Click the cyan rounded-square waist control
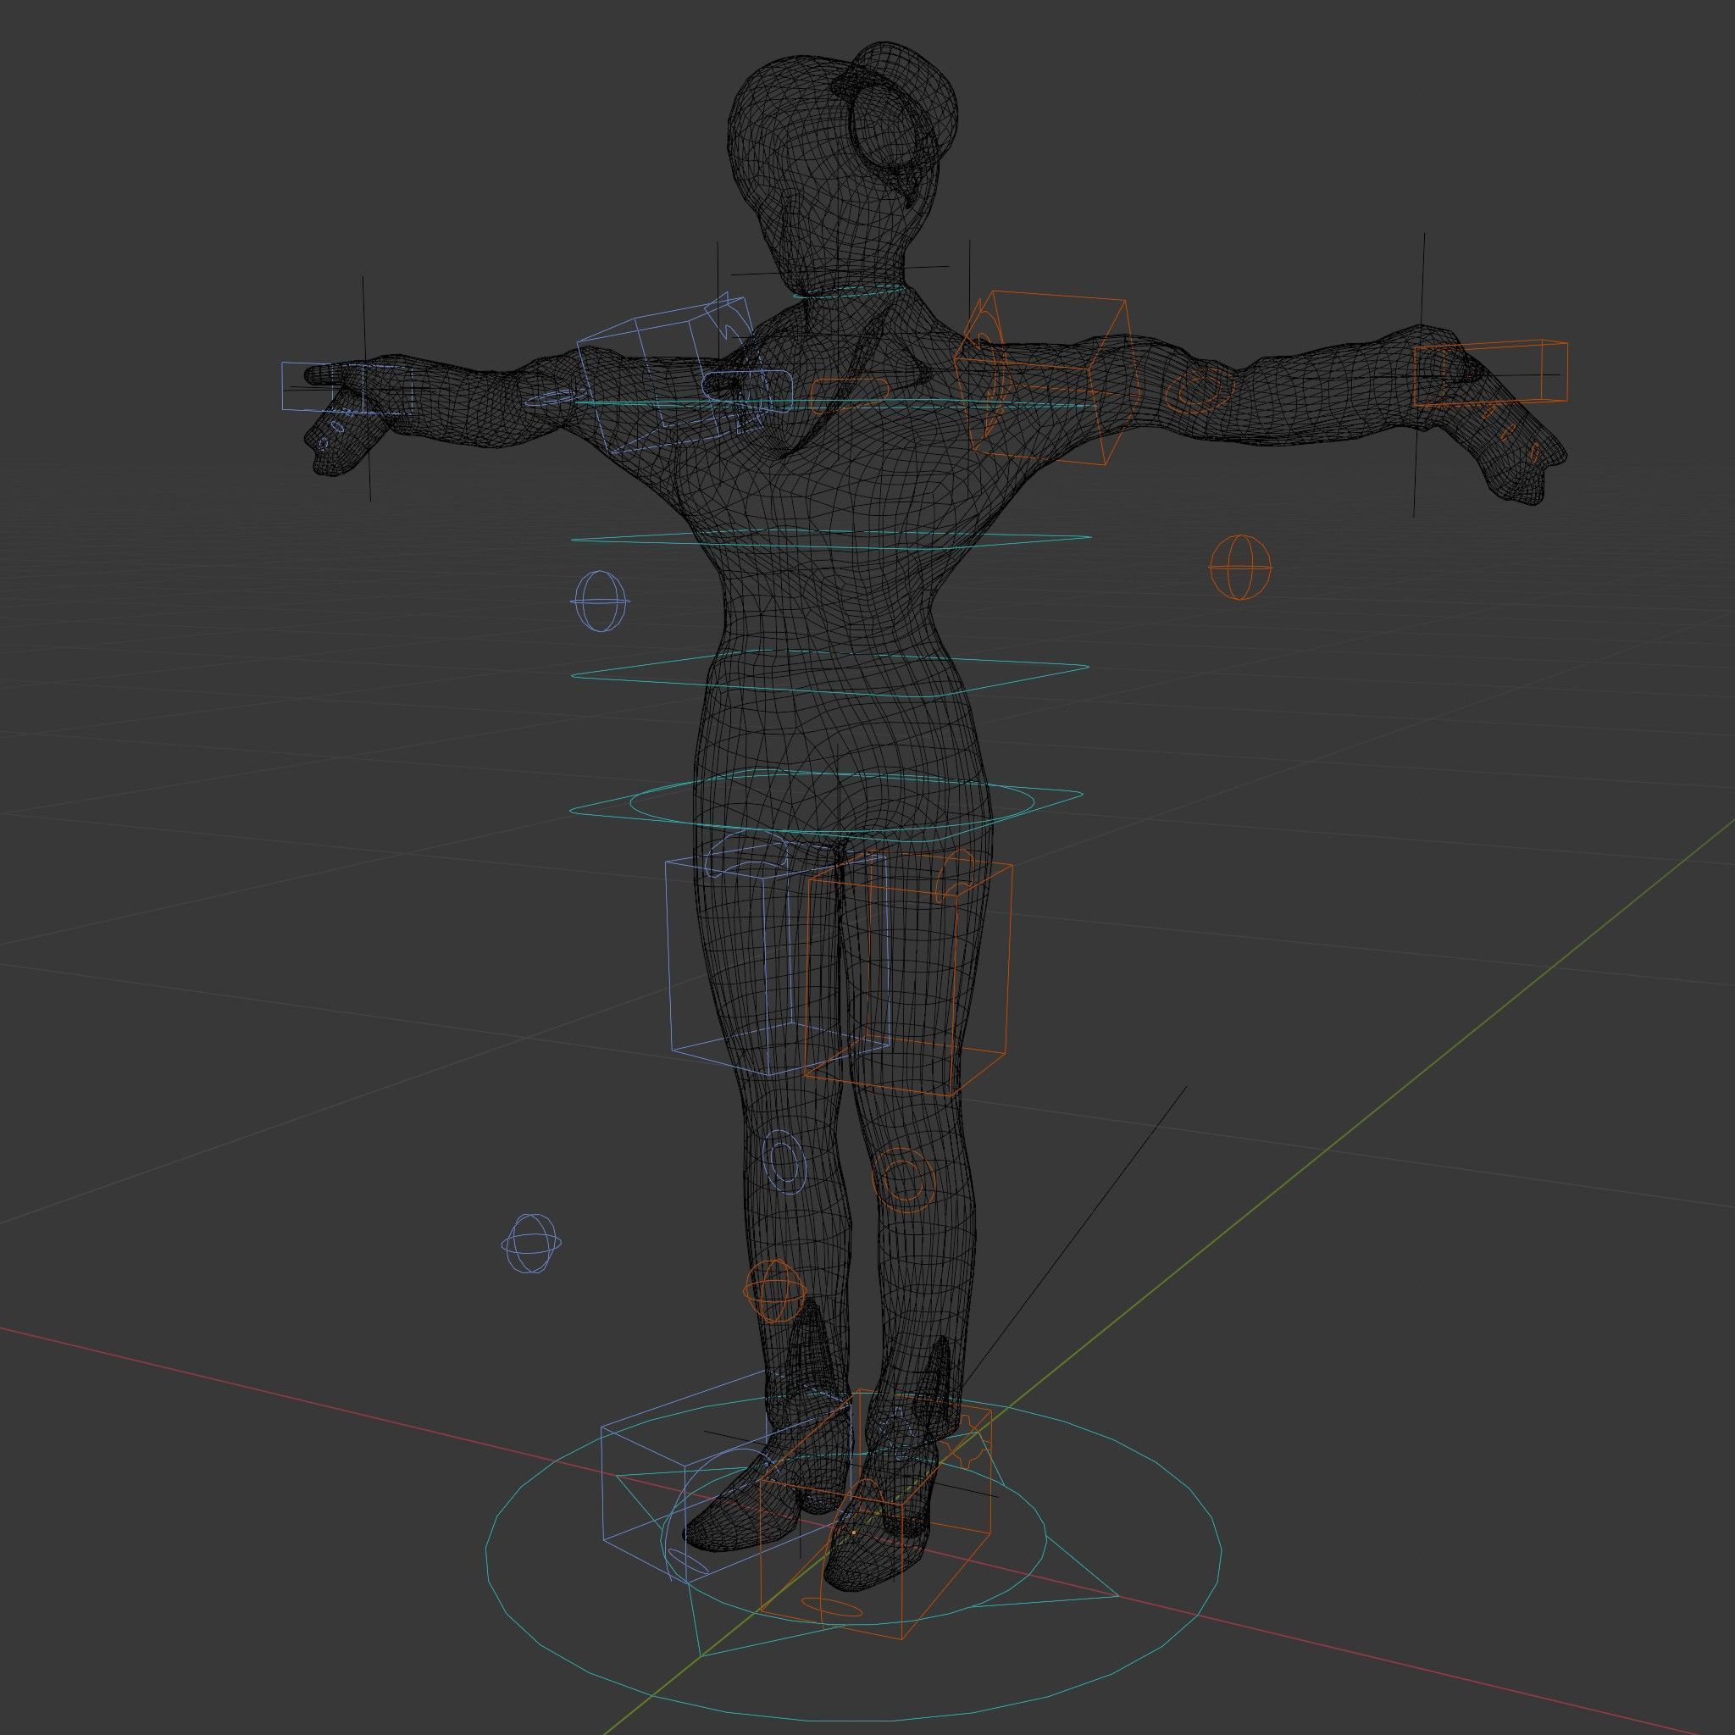Screen dimensions: 1735x1735 point(829,673)
